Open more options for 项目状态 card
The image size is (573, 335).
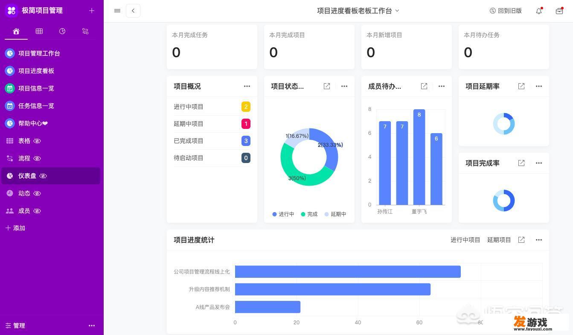tap(344, 86)
